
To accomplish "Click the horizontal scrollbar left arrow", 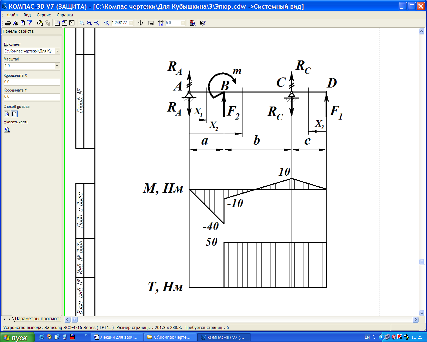I will tap(67, 319).
